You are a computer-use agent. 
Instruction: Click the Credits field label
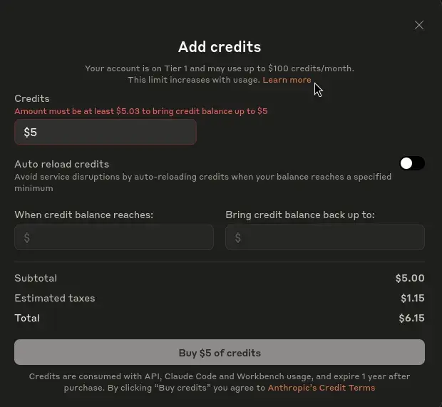click(x=32, y=98)
